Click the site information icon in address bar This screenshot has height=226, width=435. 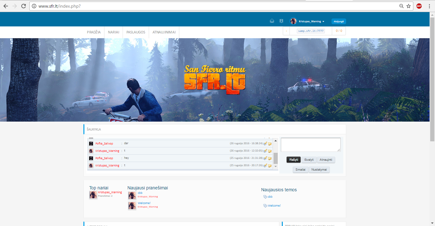34,6
